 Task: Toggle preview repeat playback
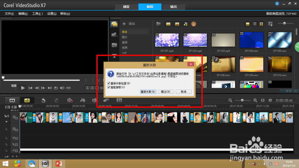(56, 88)
